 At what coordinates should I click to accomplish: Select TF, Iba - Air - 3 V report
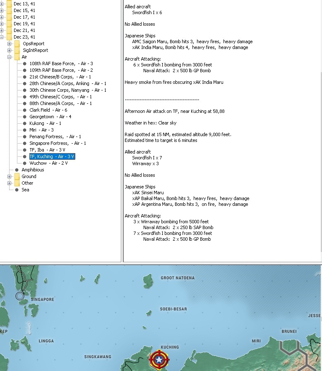point(47,150)
